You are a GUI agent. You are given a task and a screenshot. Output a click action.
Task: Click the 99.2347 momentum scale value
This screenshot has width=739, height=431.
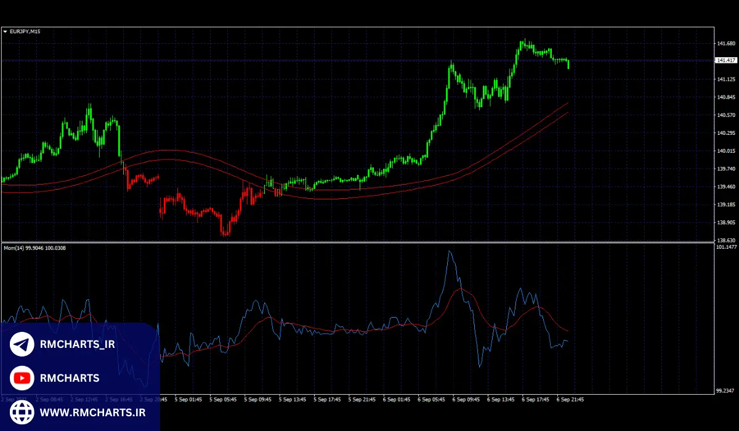727,390
